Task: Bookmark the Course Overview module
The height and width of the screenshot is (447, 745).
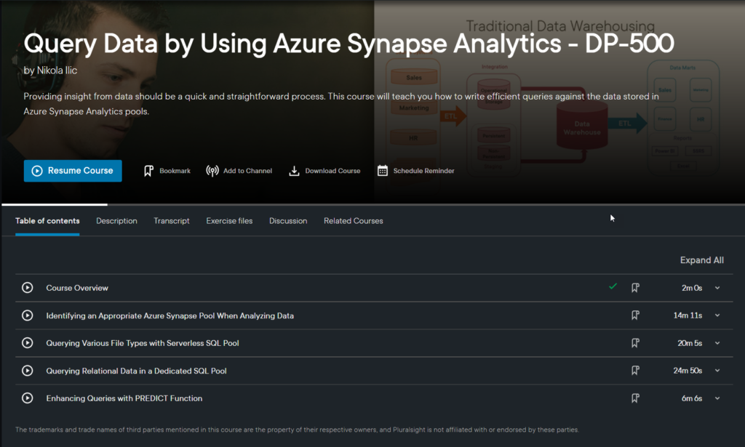Action: (635, 288)
